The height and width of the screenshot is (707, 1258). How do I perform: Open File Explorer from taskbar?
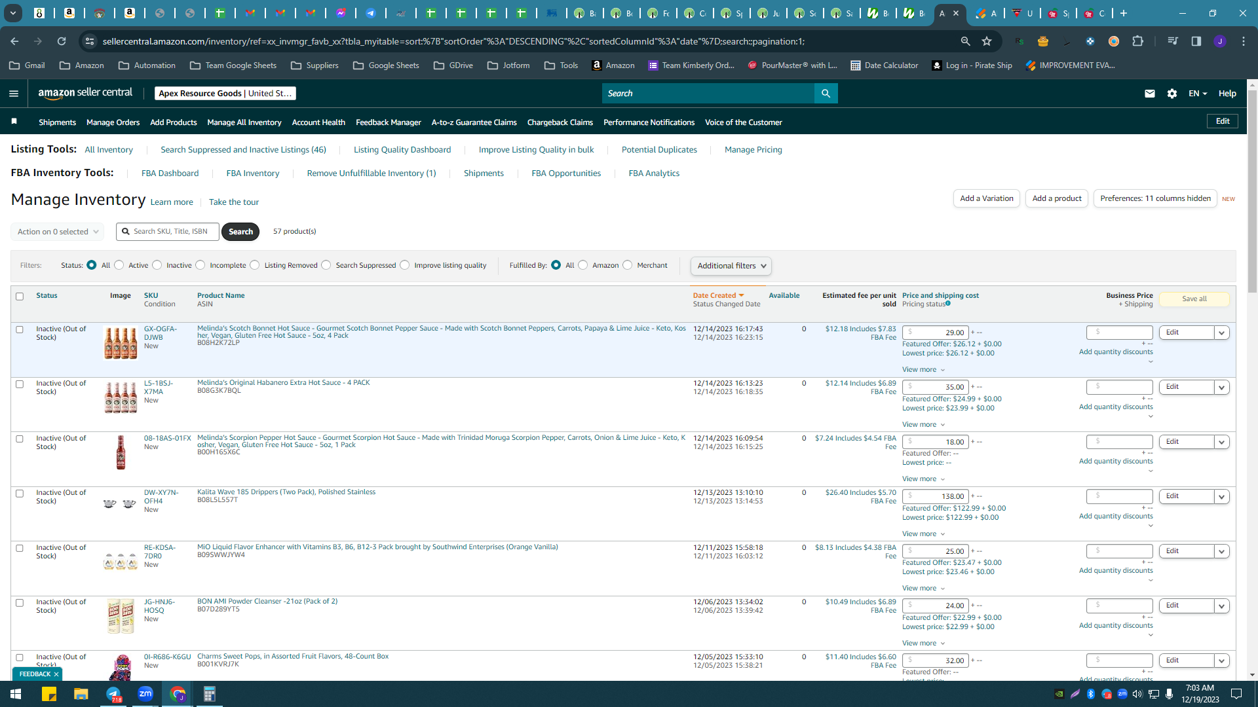[x=81, y=694]
